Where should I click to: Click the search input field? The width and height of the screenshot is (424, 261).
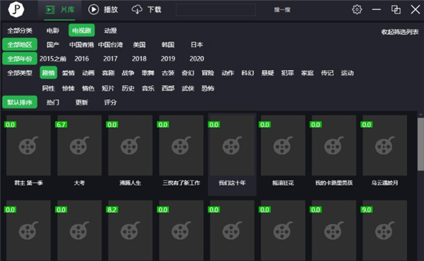tap(216, 10)
